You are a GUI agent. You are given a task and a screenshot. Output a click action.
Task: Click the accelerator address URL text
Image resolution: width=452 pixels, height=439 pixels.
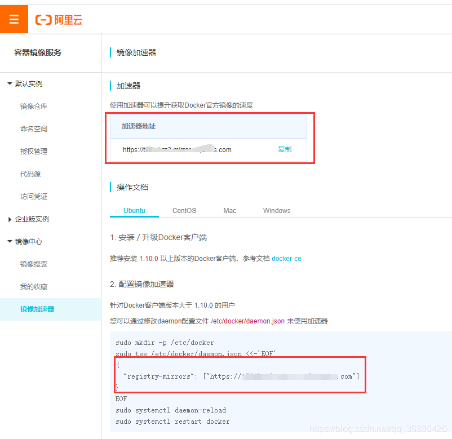(177, 149)
